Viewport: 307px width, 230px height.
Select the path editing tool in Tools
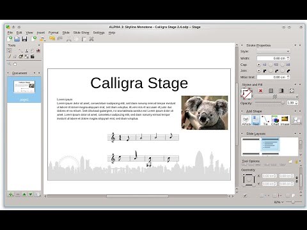point(20,50)
